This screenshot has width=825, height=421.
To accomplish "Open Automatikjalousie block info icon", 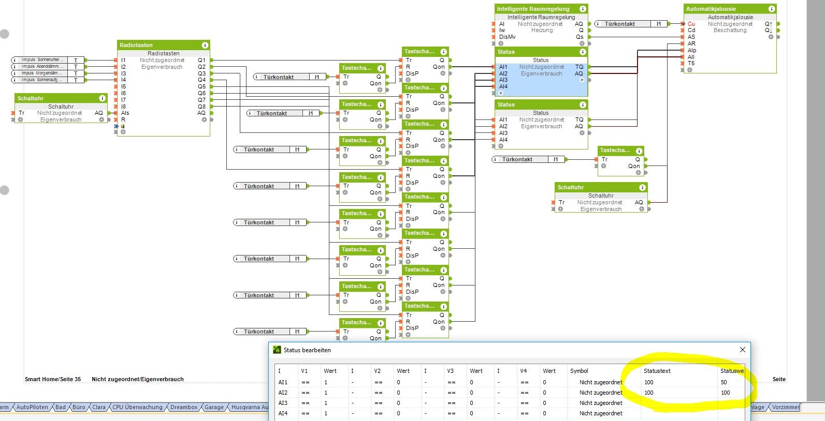I will (772, 9).
